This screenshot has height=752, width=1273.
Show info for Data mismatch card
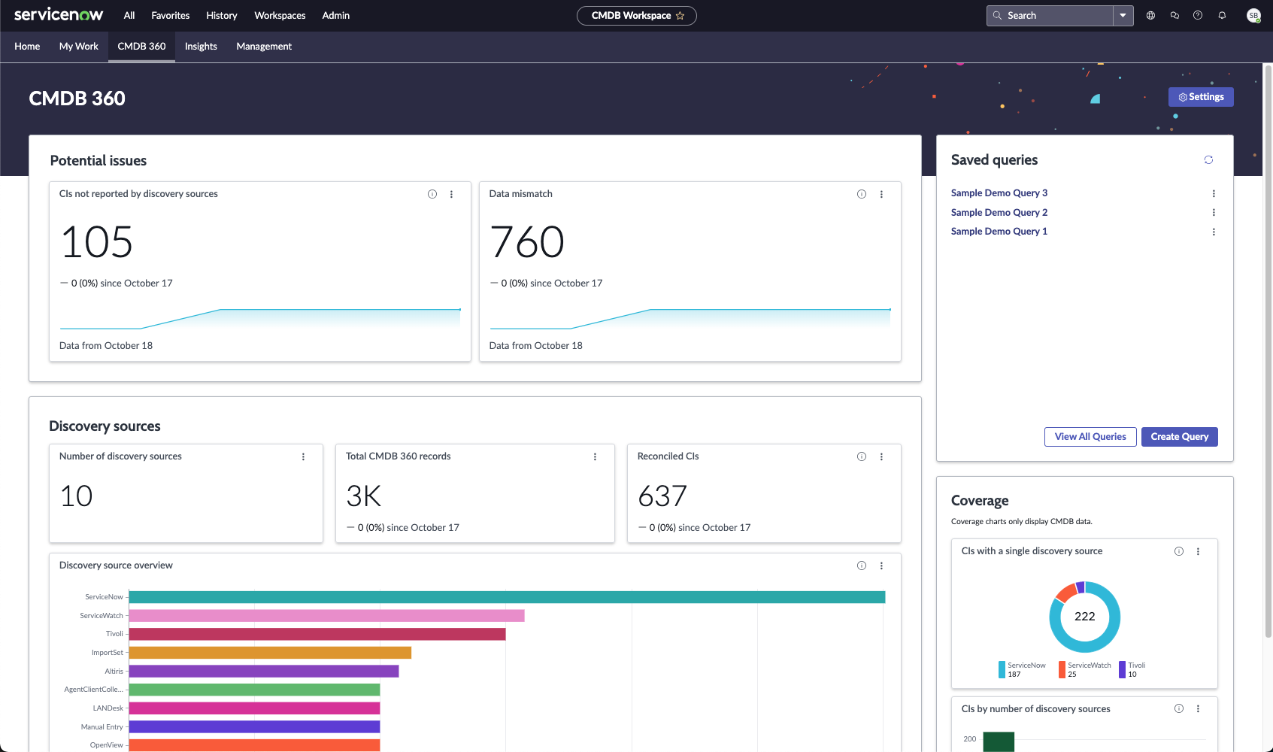pyautogui.click(x=862, y=194)
